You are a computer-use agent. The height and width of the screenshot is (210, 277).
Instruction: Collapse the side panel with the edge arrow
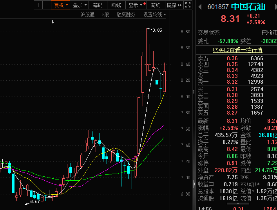pos(194,184)
